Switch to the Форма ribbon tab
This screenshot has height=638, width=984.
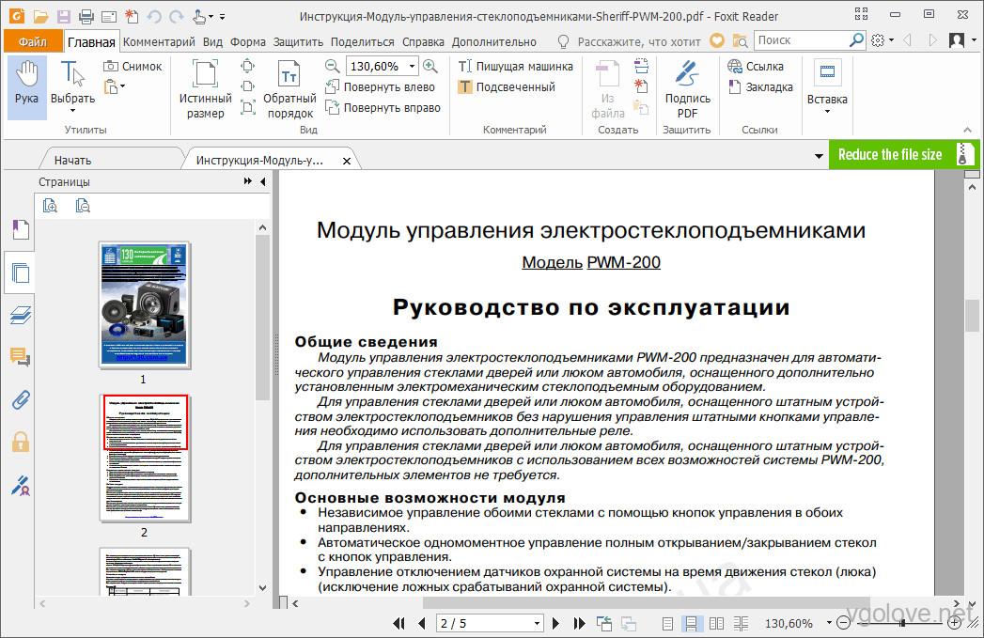[x=248, y=41]
